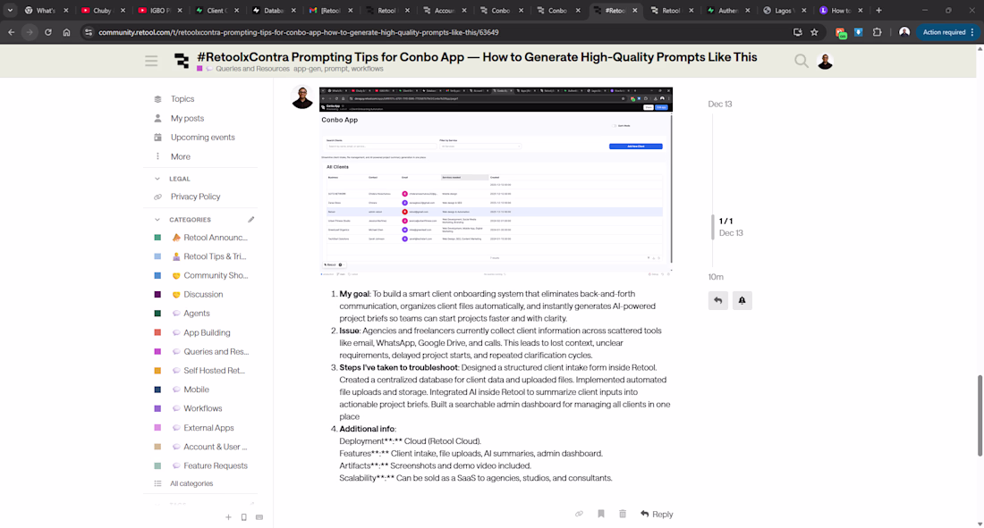Viewport: 984px width, 528px height.
Task: Open the hamburger sidebar menu
Action: [x=151, y=61]
